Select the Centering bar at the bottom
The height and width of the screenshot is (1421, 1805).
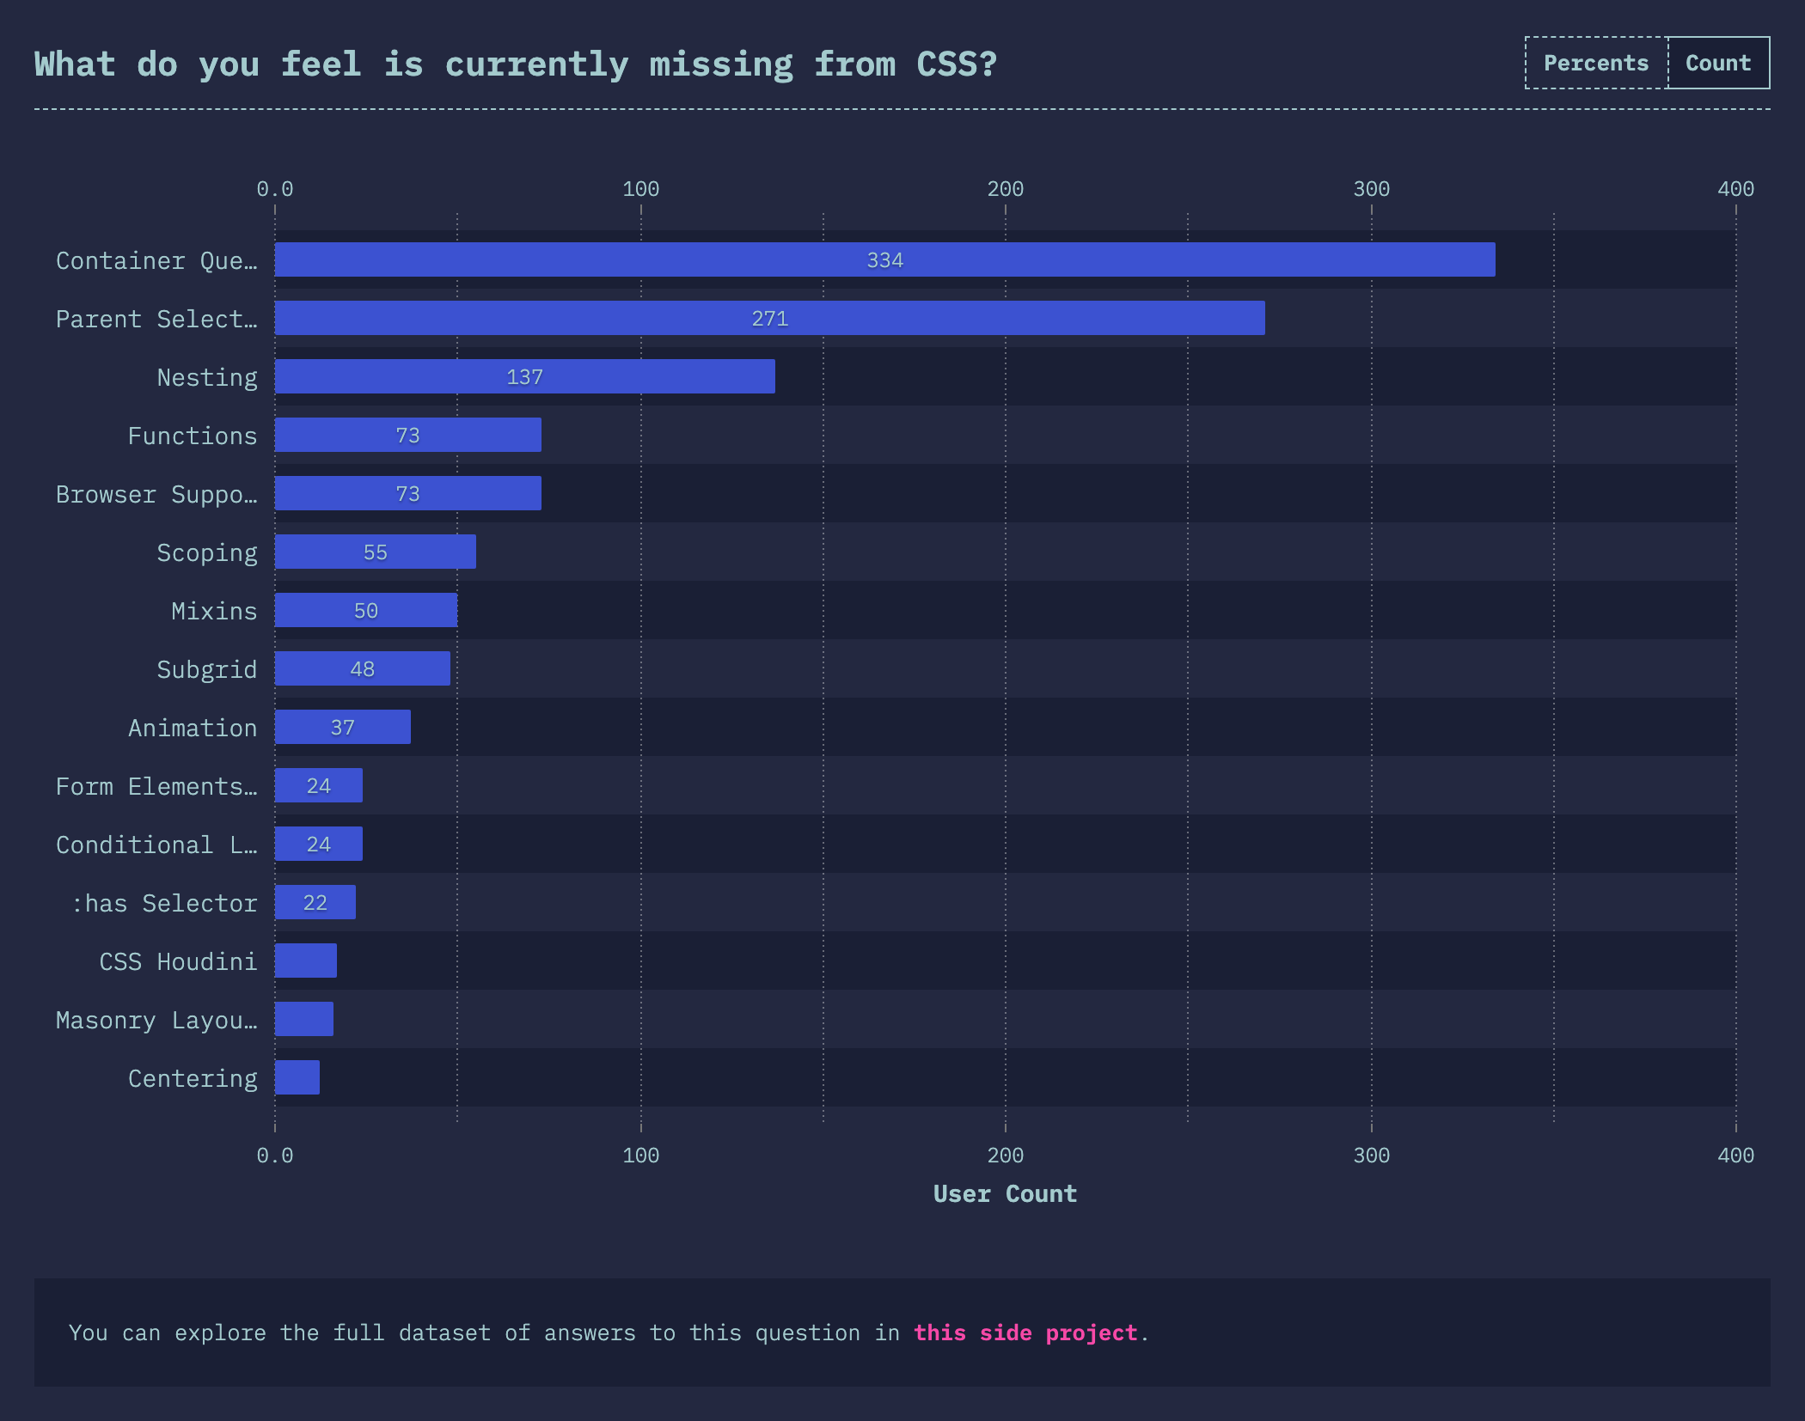click(296, 1078)
